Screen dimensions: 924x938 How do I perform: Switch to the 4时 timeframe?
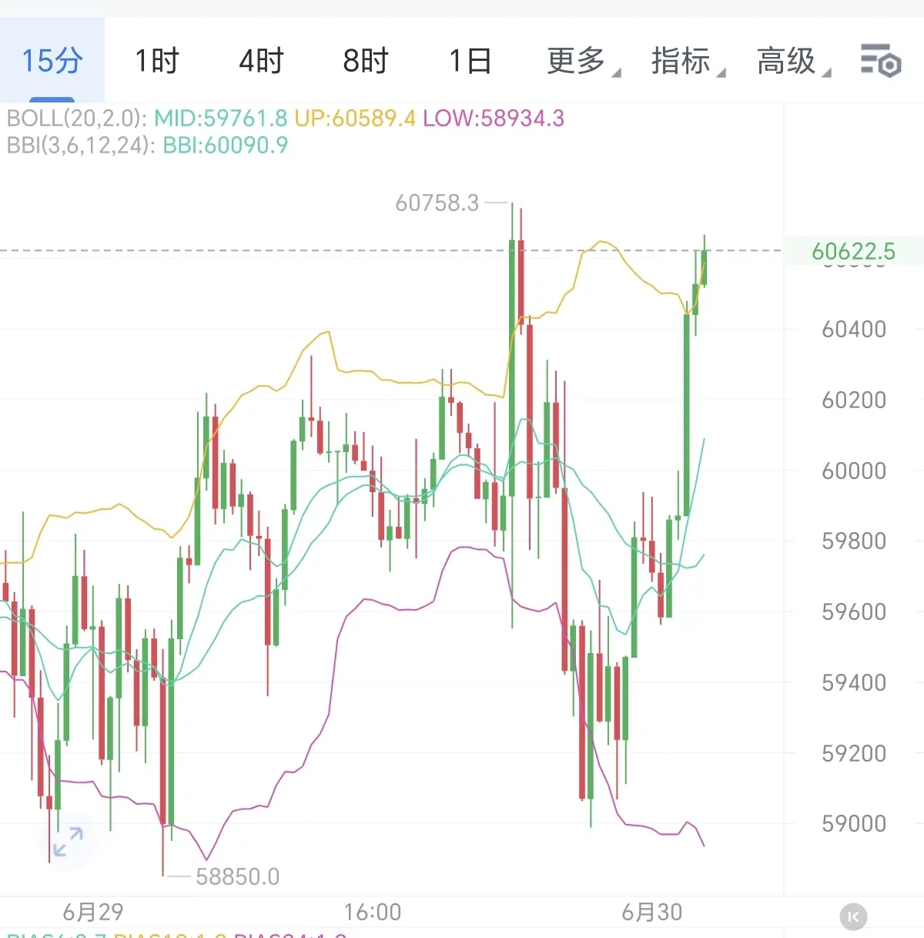[x=262, y=60]
